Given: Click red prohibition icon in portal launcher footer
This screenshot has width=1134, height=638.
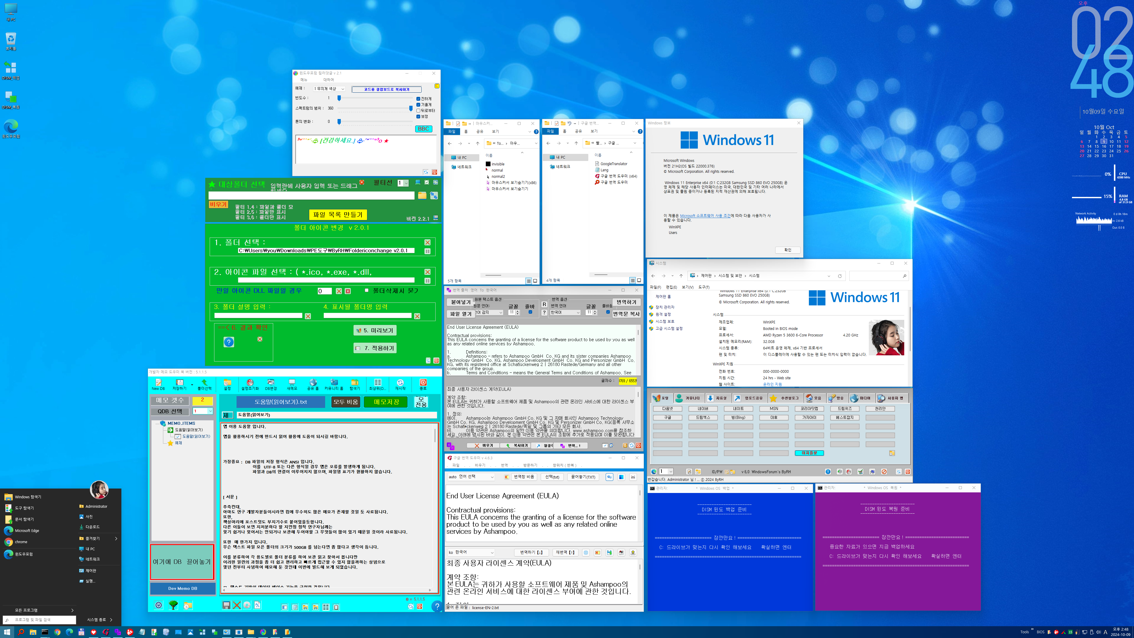Looking at the screenshot, I should coord(884,472).
